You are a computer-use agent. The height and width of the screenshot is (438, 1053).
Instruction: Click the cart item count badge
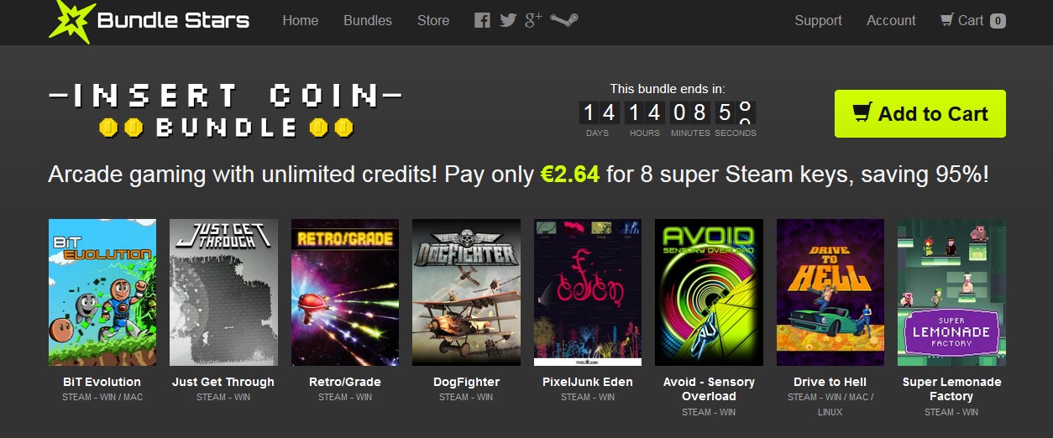[x=998, y=21]
